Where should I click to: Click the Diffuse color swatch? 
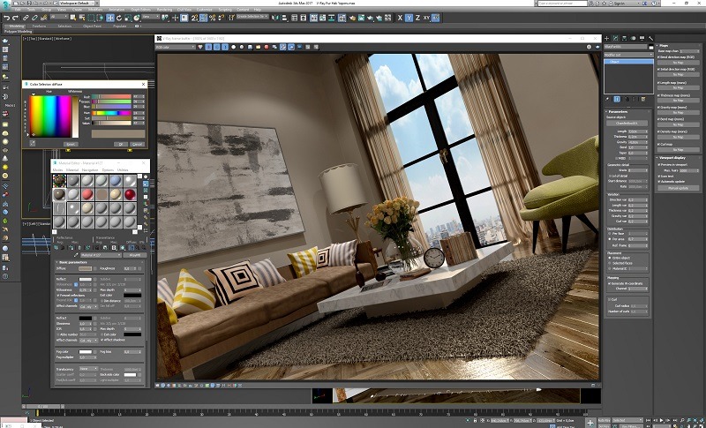86,268
